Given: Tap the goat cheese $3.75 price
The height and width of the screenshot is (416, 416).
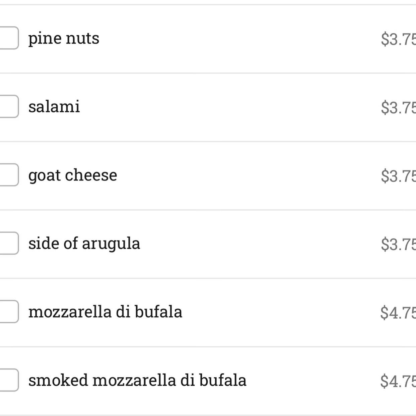Looking at the screenshot, I should [x=398, y=176].
